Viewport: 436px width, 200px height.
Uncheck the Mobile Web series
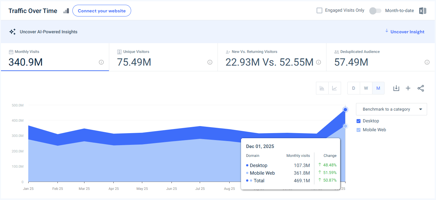(359, 130)
